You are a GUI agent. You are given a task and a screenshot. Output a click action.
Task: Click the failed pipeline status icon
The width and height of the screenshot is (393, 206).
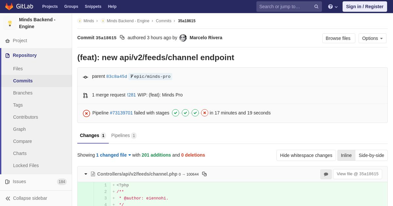[x=86, y=113]
